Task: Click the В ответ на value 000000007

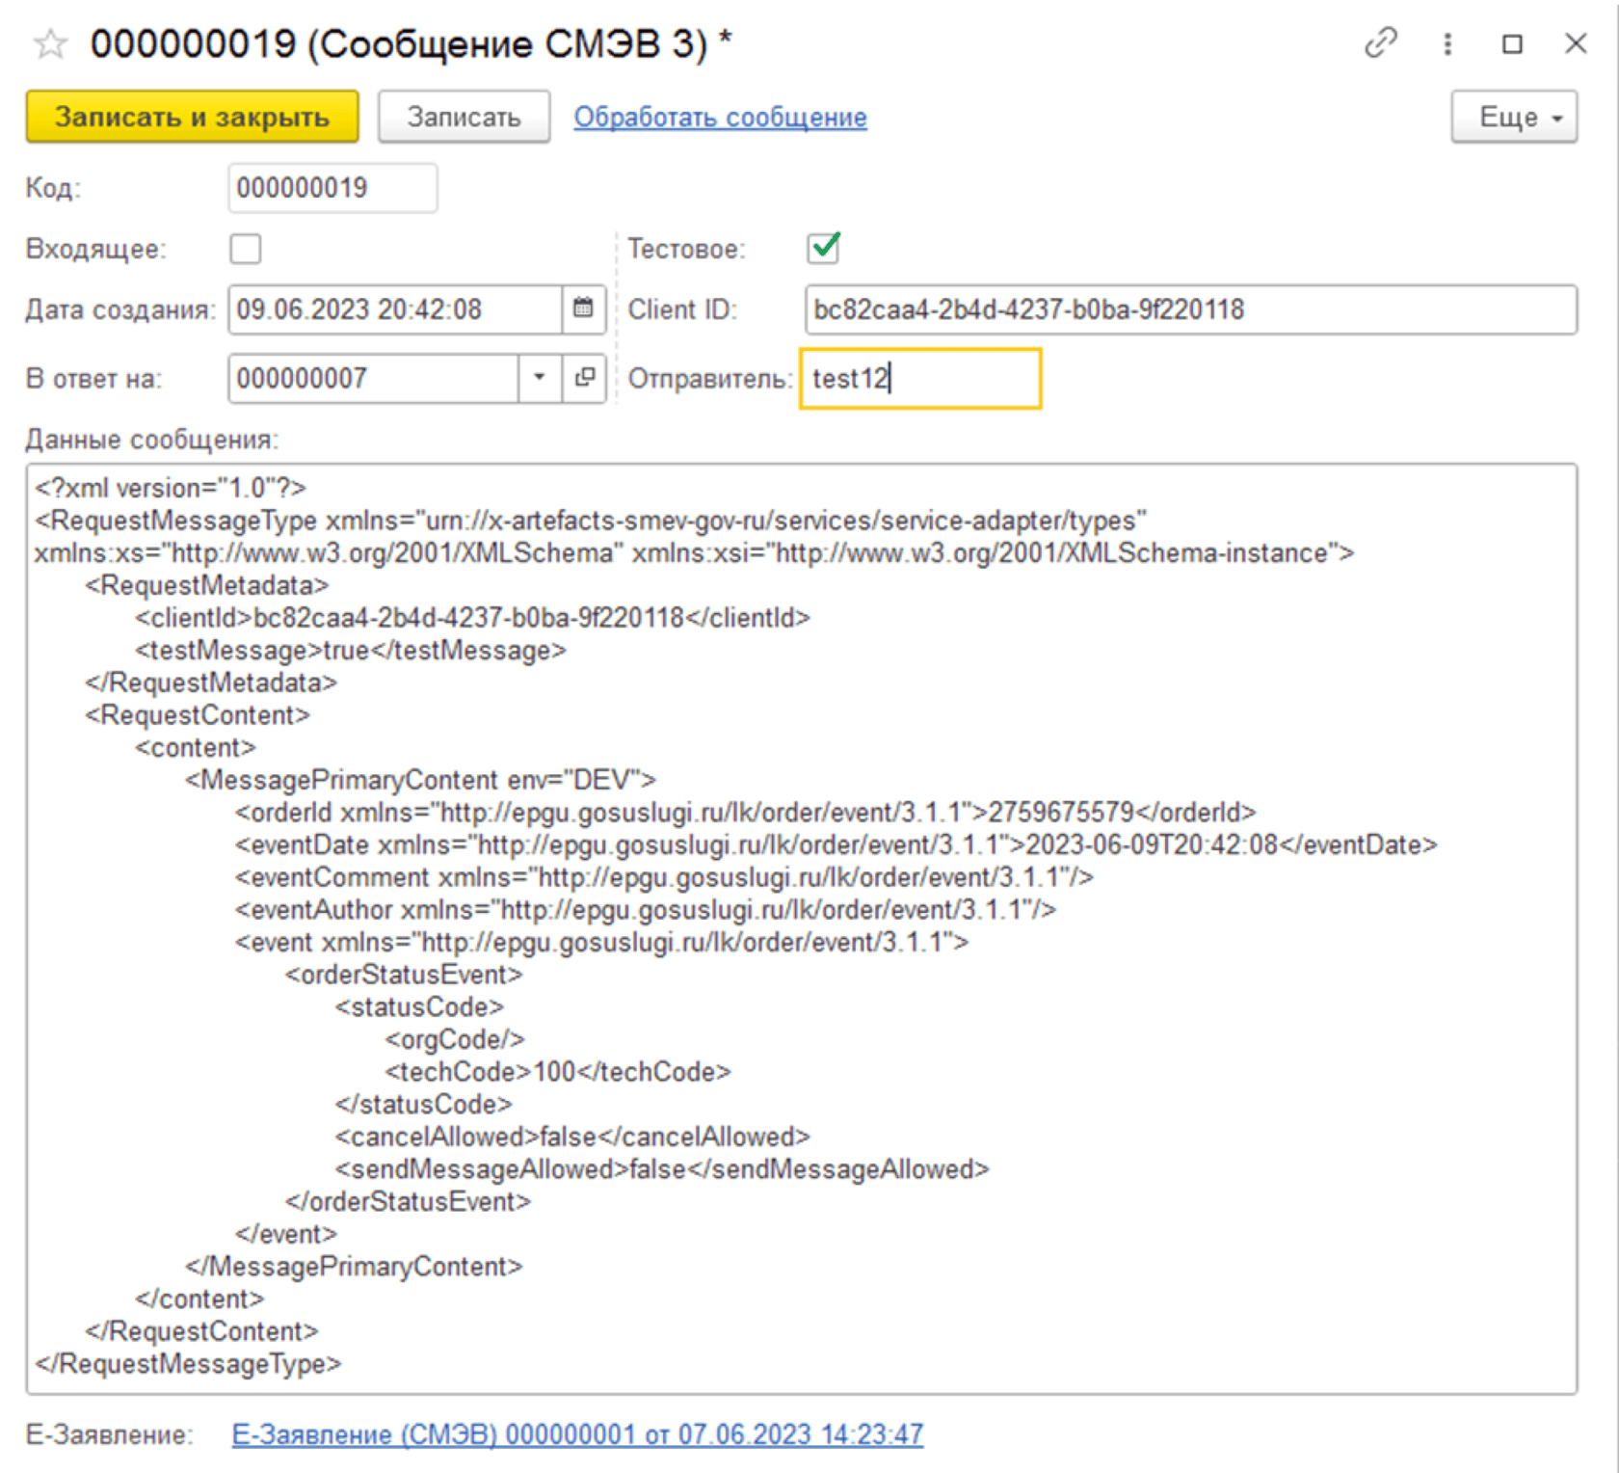Action: click(372, 378)
